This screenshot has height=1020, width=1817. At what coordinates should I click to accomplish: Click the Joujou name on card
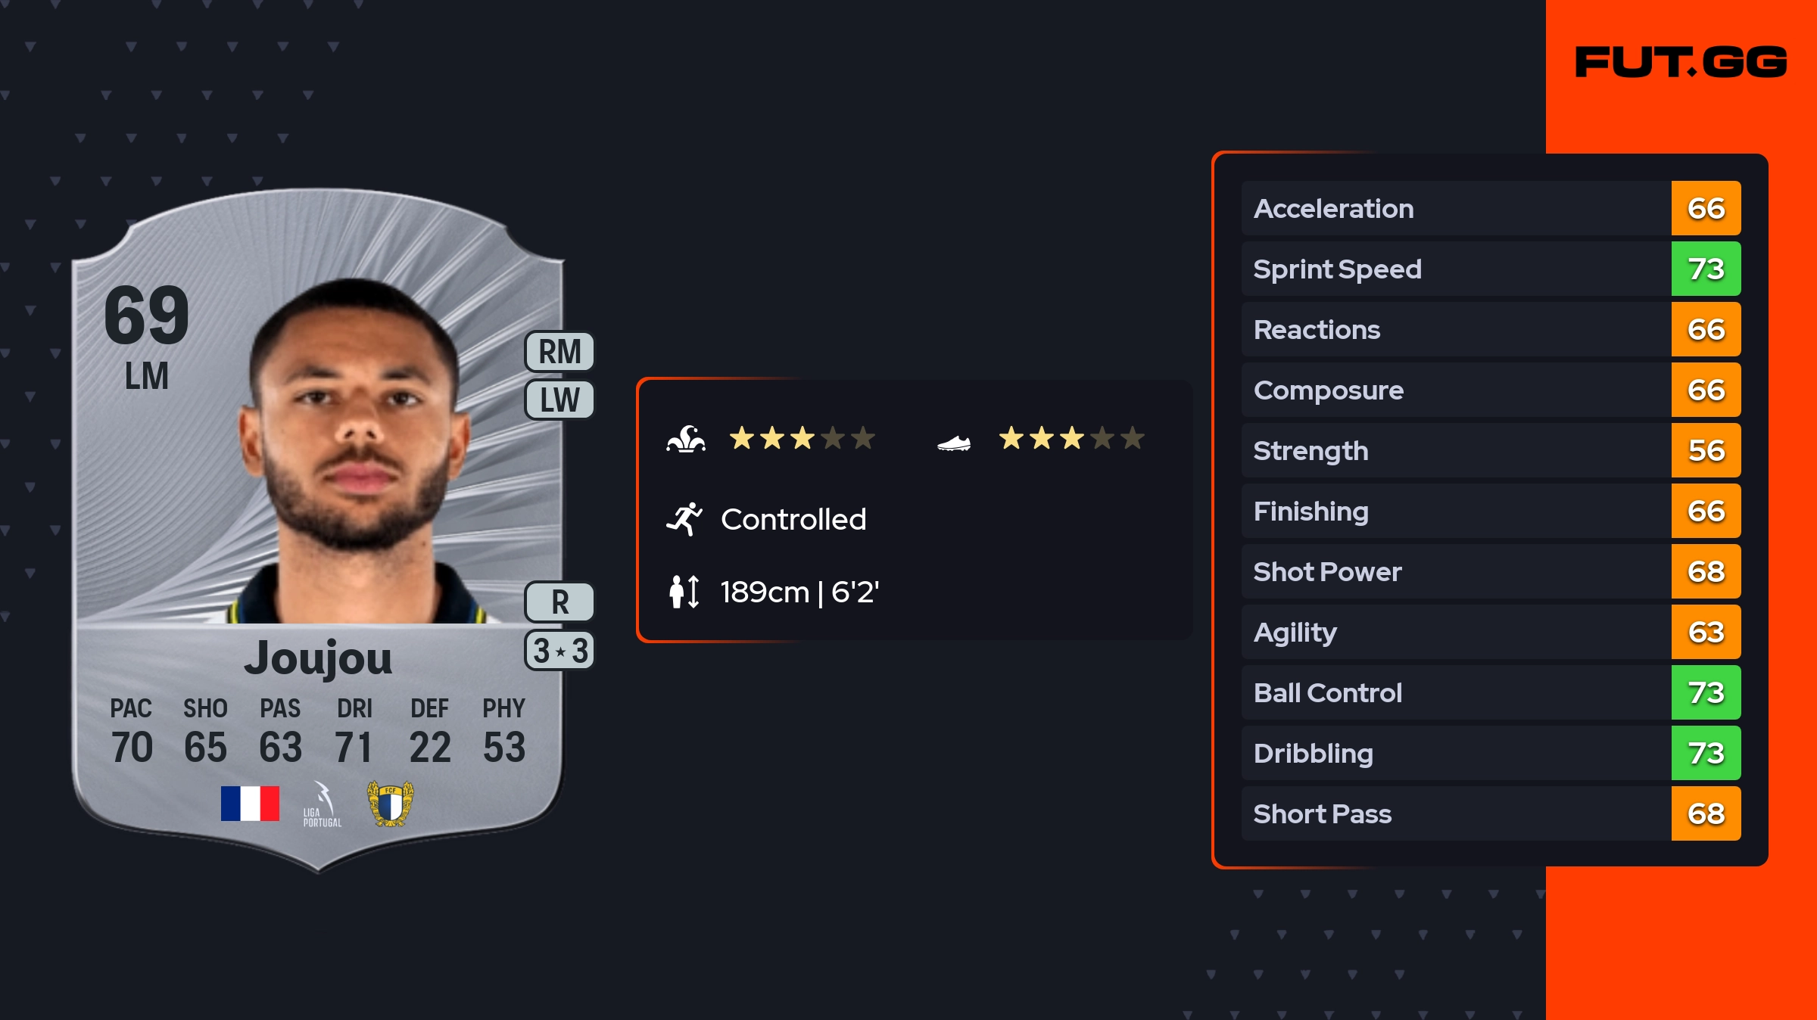[318, 658]
